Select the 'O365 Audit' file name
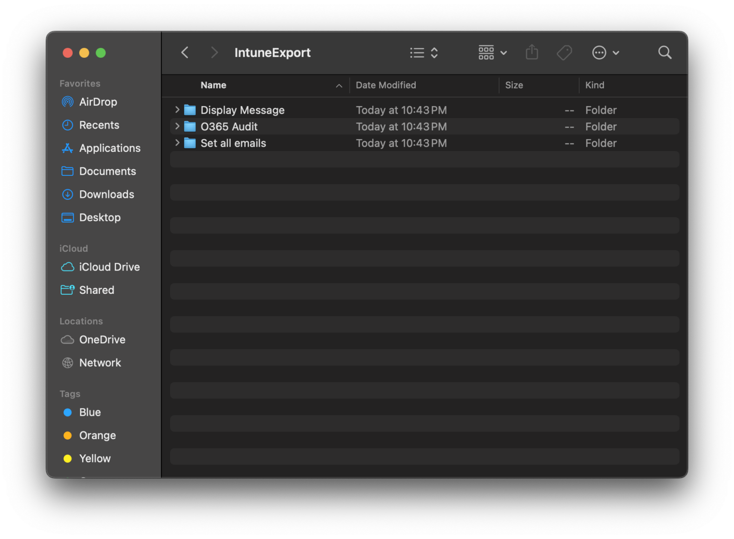734x539 pixels. point(229,127)
